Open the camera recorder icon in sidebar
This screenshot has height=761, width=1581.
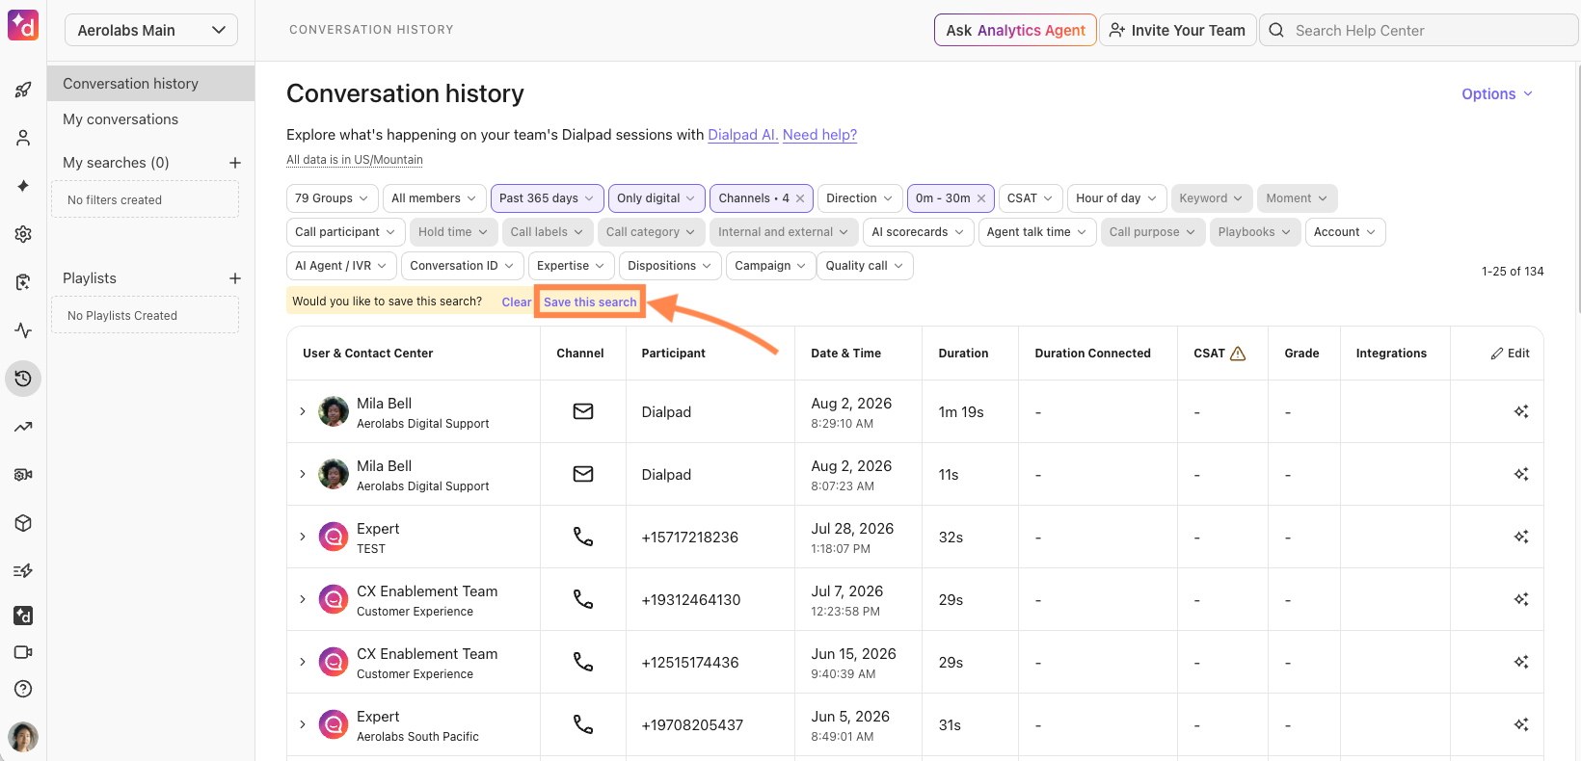coord(23,475)
